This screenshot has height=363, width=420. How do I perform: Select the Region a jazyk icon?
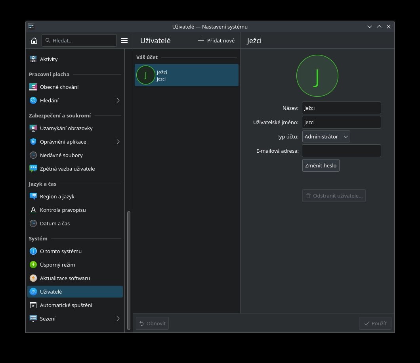[33, 196]
